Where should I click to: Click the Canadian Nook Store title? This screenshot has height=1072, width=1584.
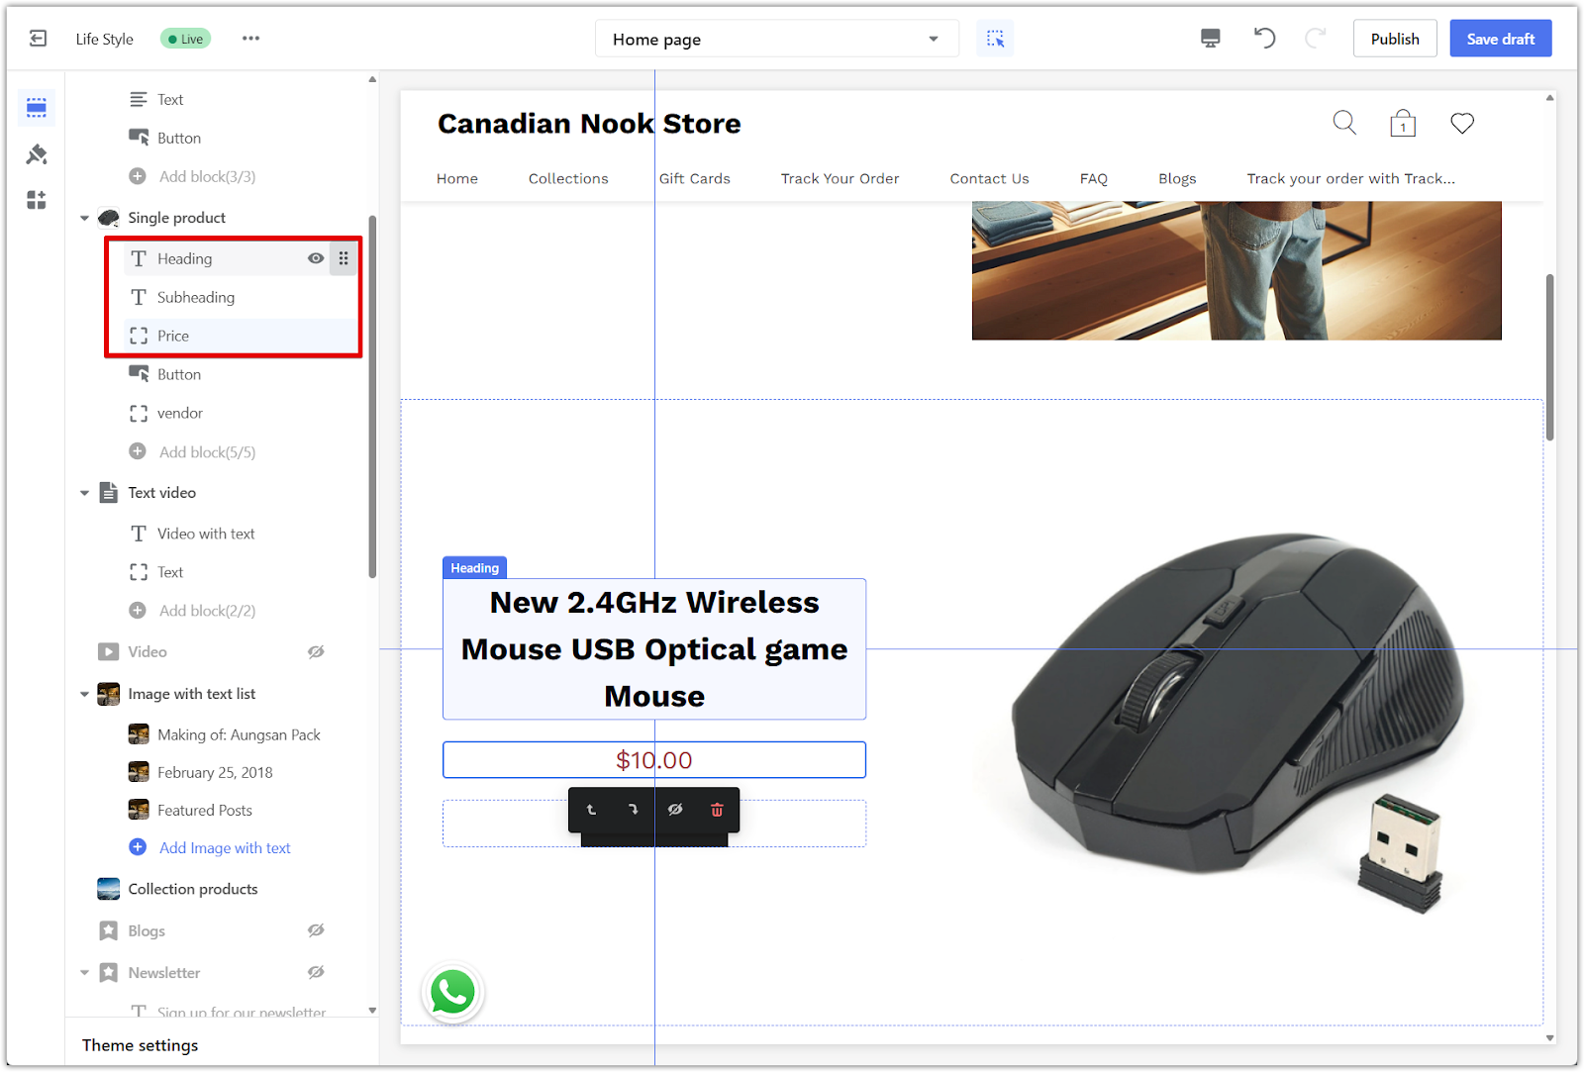(589, 124)
